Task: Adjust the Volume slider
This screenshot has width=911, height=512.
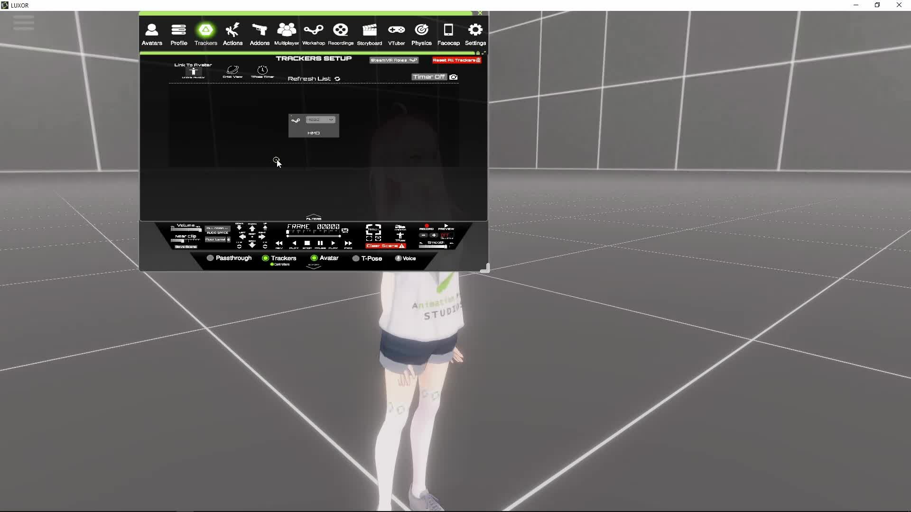Action: [186, 230]
